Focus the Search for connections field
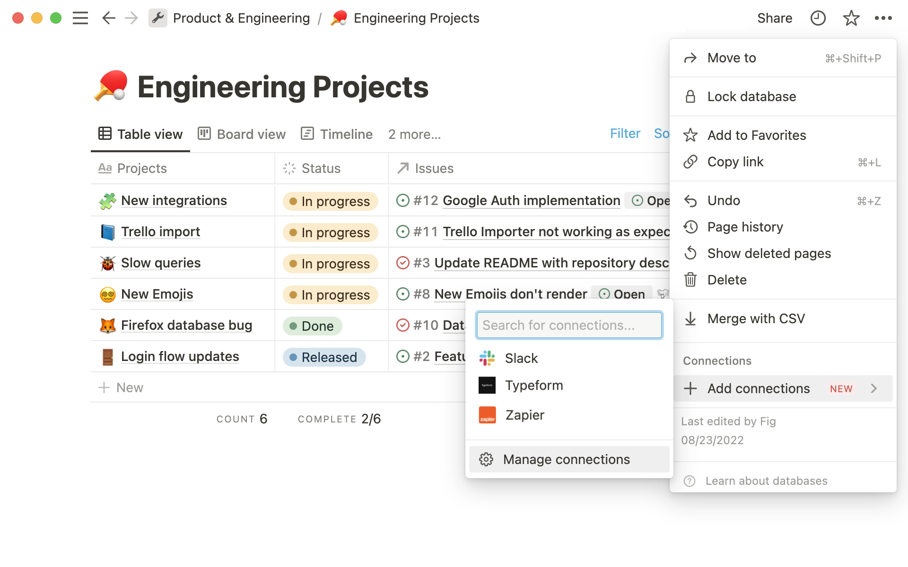 [569, 325]
